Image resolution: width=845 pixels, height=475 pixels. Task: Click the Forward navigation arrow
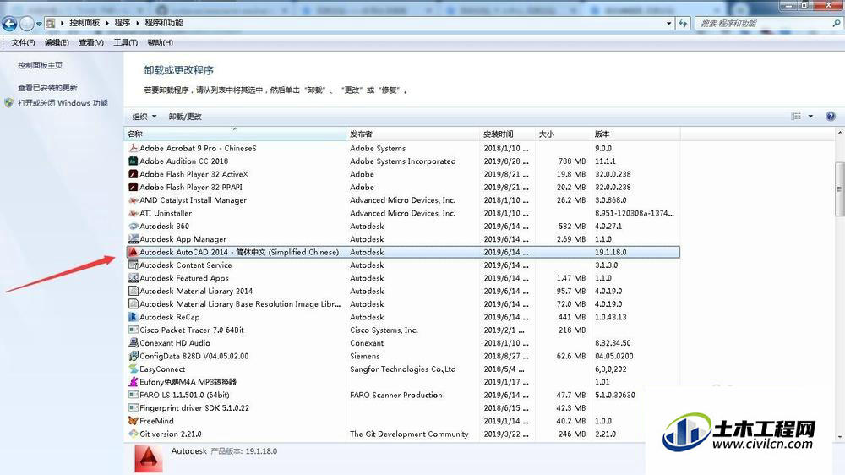pyautogui.click(x=26, y=23)
